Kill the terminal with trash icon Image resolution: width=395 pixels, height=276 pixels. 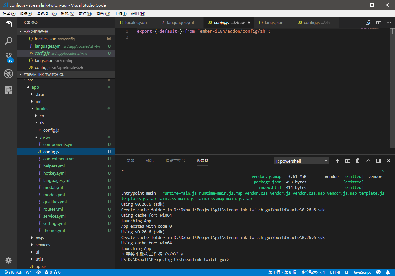point(358,161)
